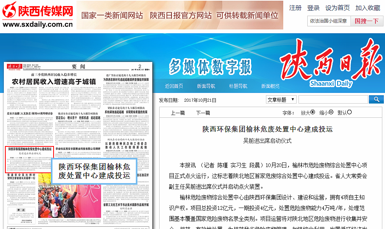Click 返回首页 in the navigation bar

(x=174, y=86)
